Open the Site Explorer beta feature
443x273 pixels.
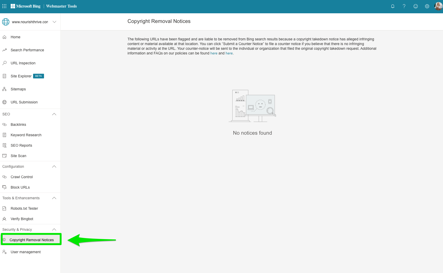[x=21, y=76]
